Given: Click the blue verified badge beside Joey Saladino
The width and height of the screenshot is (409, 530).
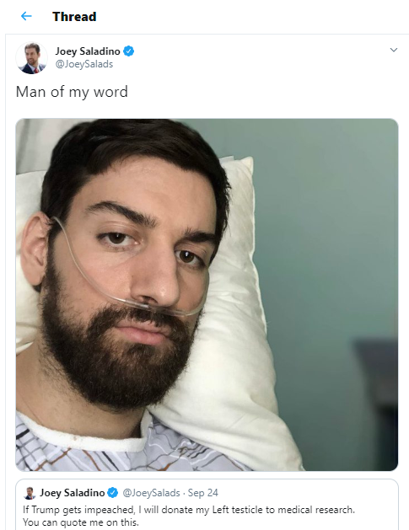Looking at the screenshot, I should point(128,51).
